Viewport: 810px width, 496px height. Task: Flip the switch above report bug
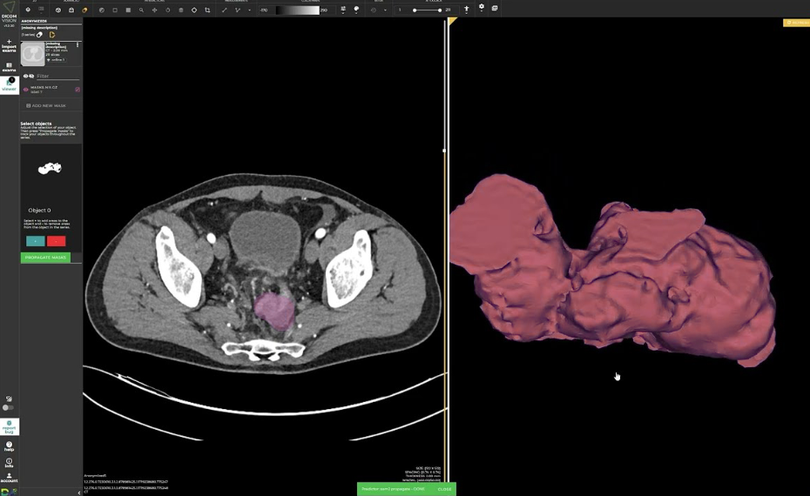(x=8, y=407)
